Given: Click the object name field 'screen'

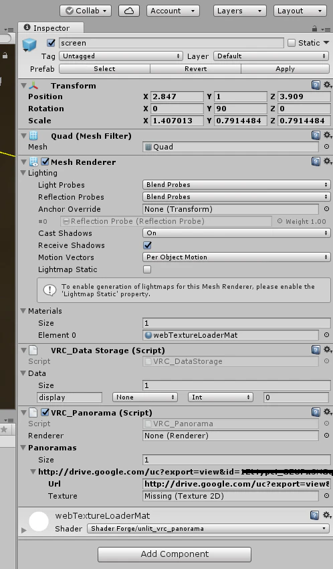Looking at the screenshot, I should click(171, 43).
